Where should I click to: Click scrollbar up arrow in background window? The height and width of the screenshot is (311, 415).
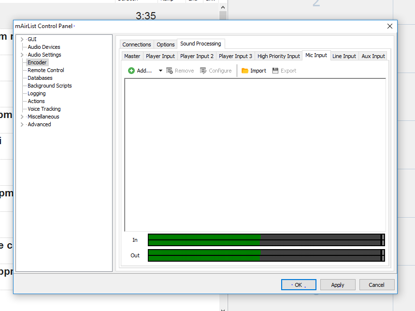point(223,7)
